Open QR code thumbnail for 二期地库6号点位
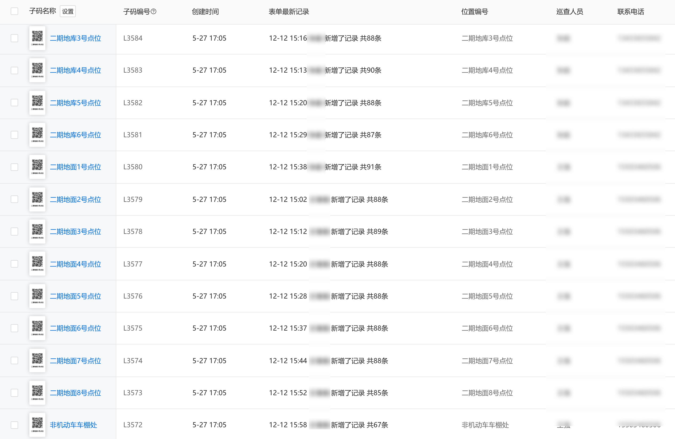Viewport: 675px width, 439px height. point(37,135)
